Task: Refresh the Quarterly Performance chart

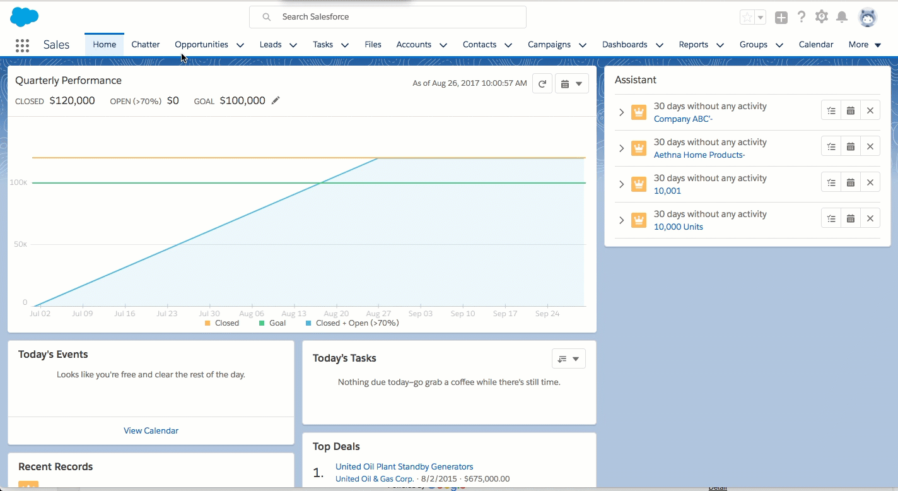Action: (x=542, y=83)
